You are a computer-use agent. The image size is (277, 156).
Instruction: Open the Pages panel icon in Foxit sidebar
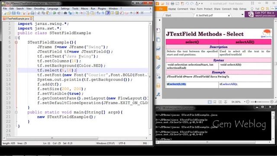(158, 40)
